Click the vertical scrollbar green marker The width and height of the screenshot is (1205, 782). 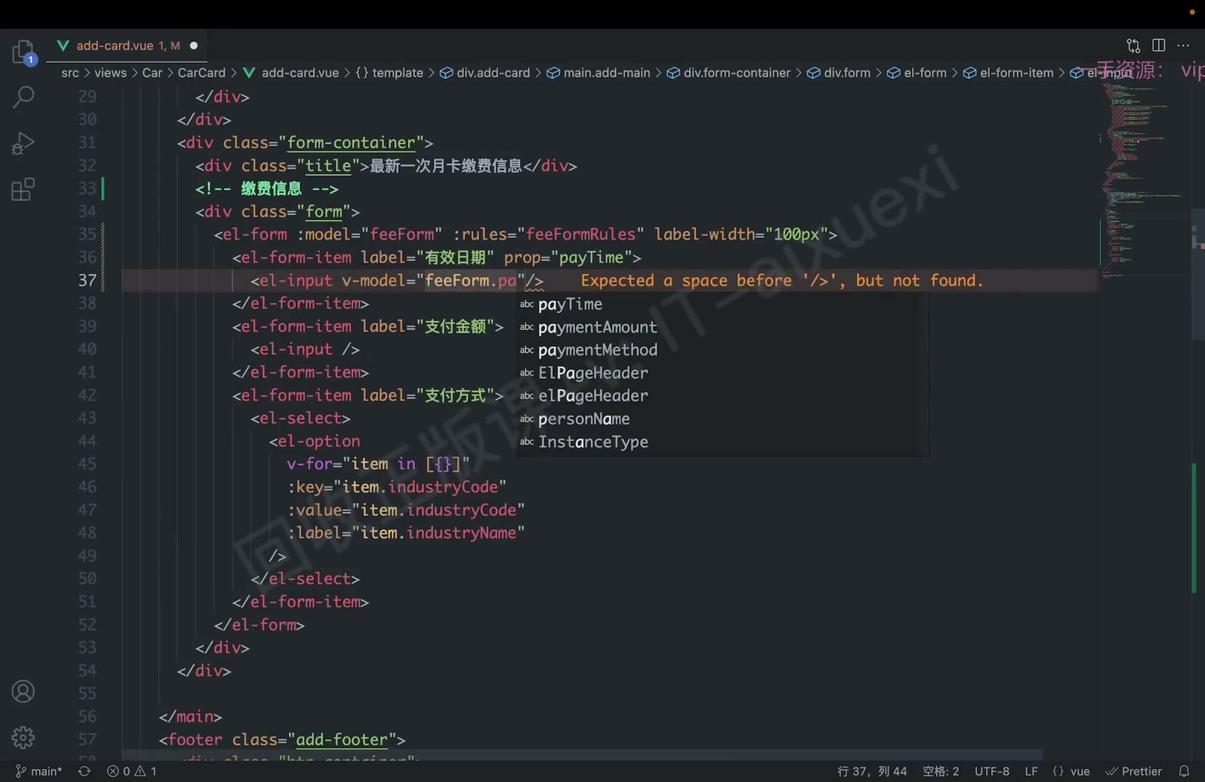click(1194, 528)
